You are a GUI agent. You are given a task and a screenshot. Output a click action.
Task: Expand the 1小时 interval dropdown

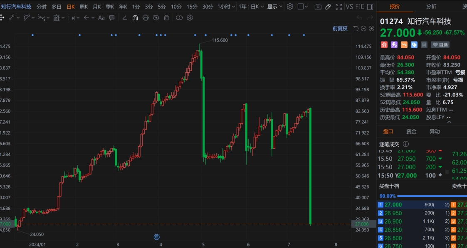click(226, 7)
